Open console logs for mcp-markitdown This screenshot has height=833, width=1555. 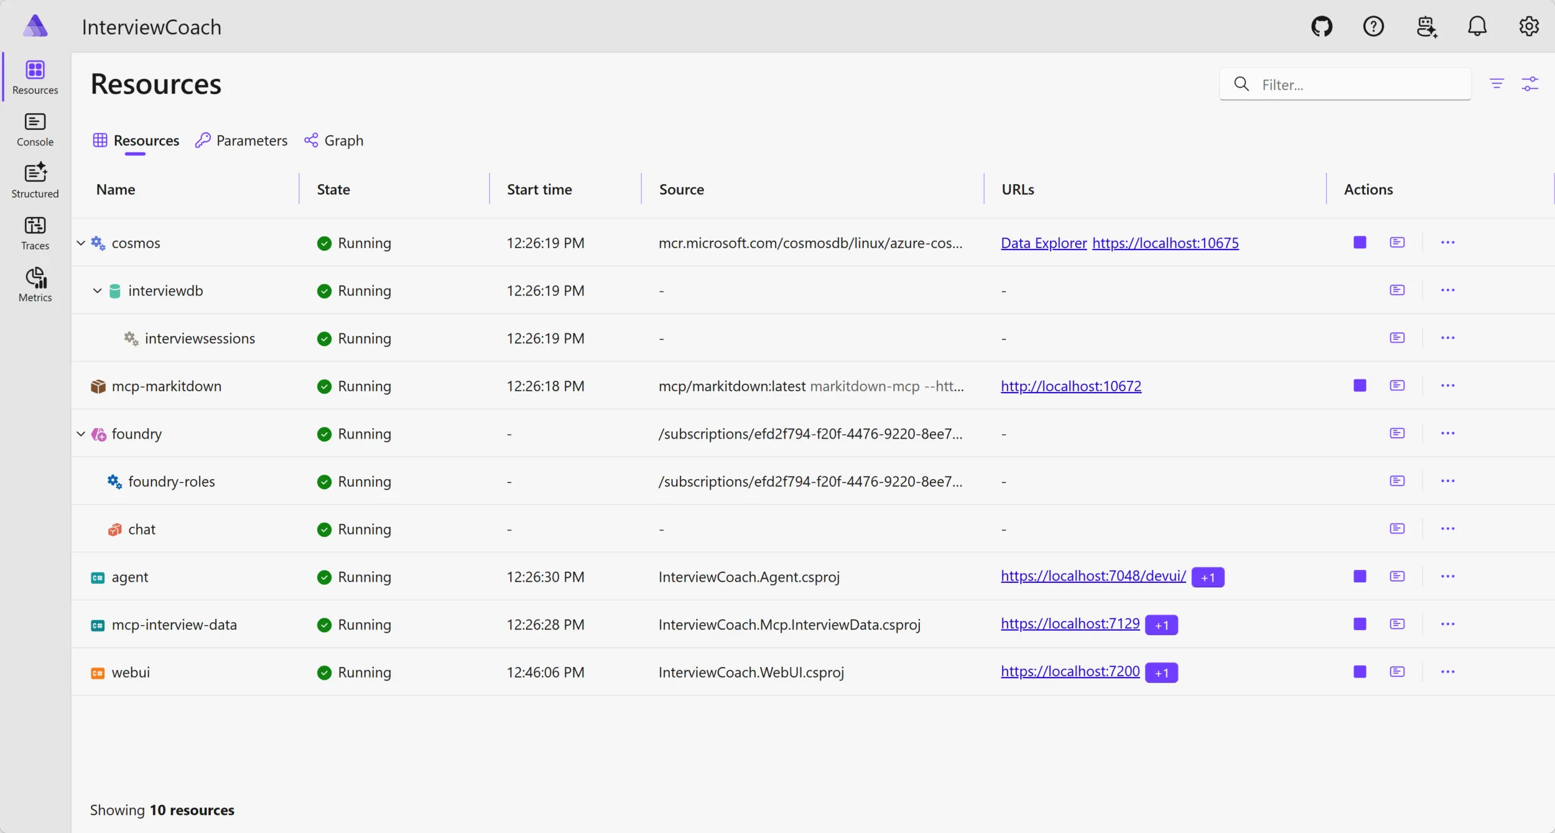pyautogui.click(x=1397, y=385)
